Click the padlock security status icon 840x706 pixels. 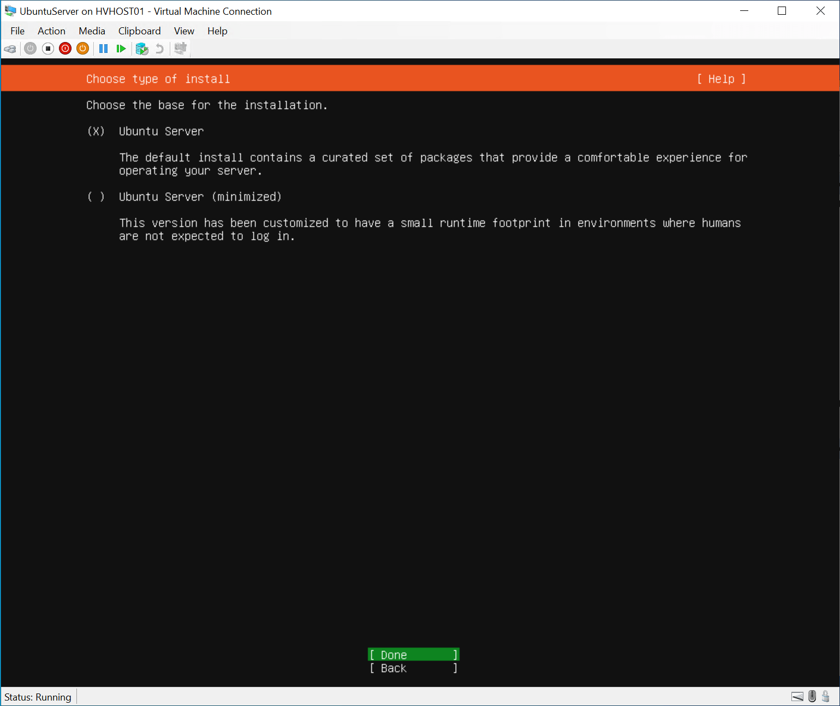[826, 696]
